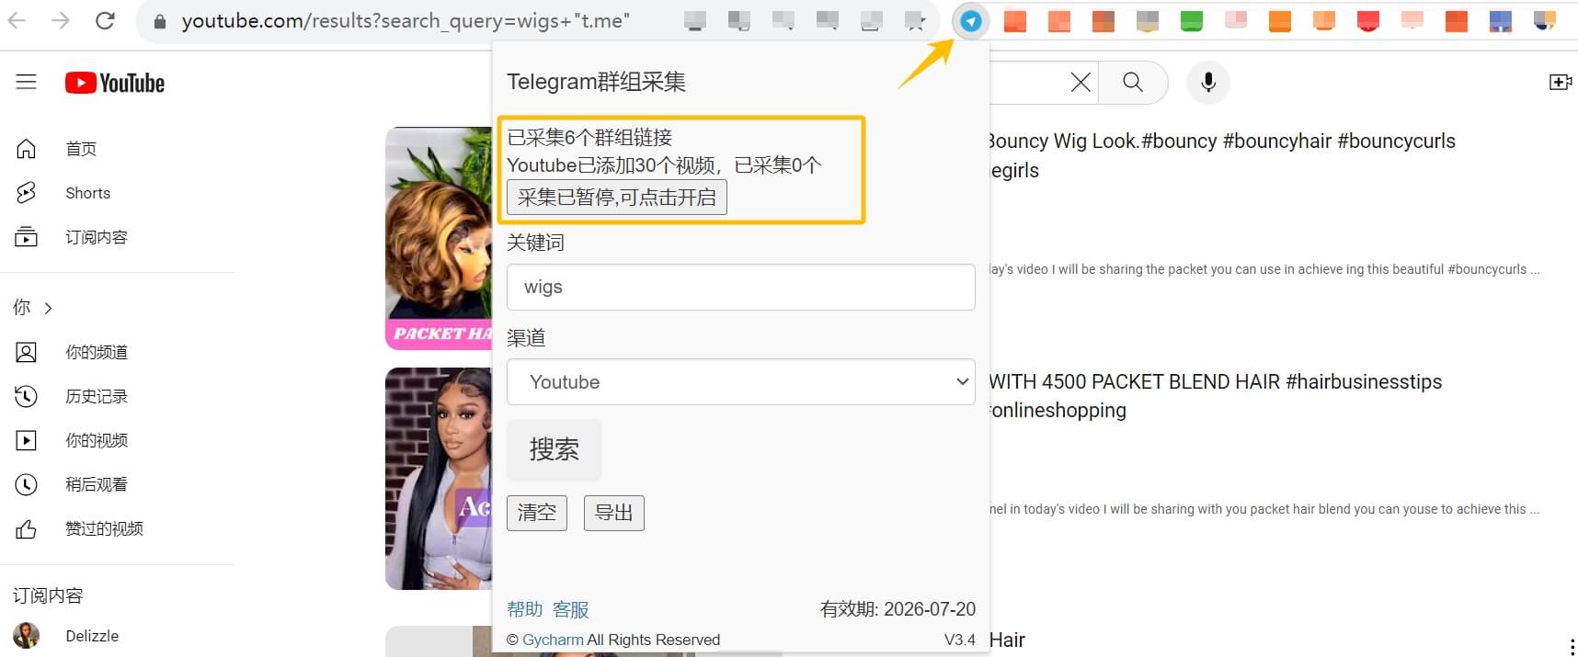The width and height of the screenshot is (1578, 657).
Task: Open the 渠道 Youtube dropdown
Action: click(x=740, y=381)
